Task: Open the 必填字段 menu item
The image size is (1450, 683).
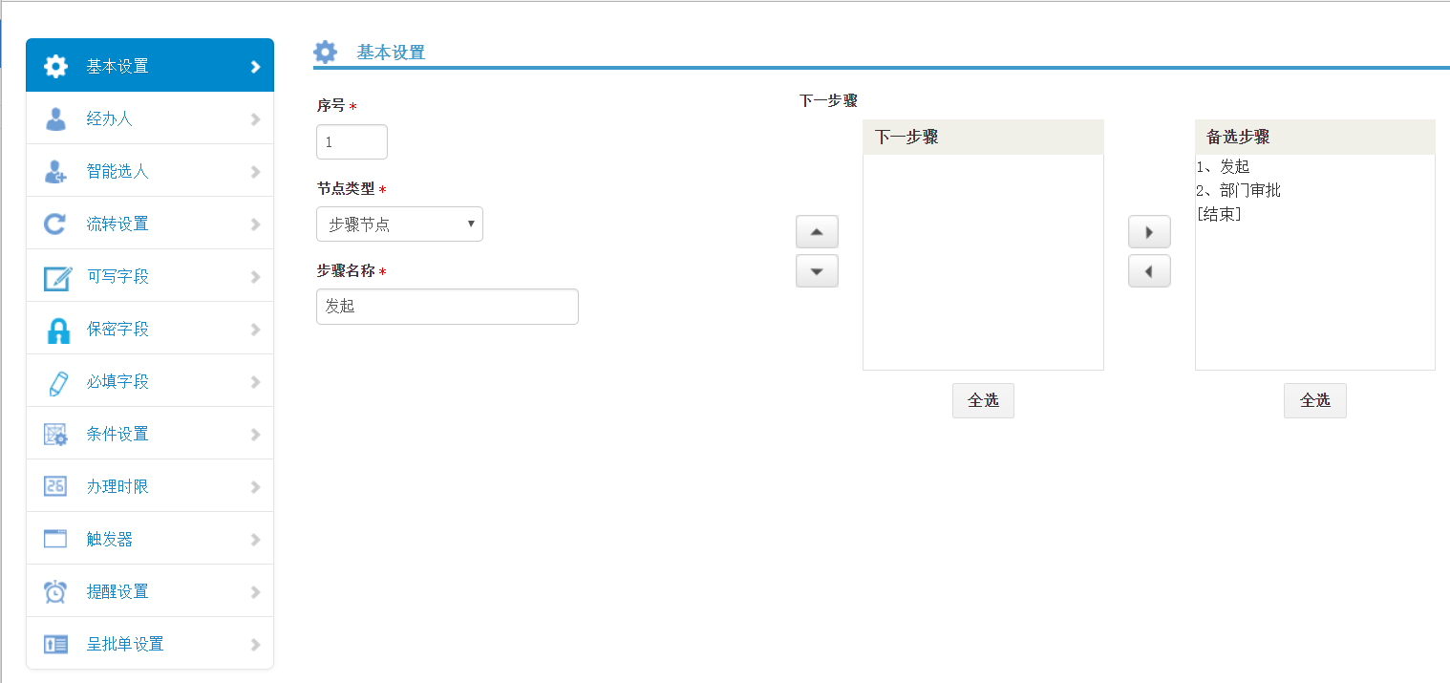Action: 150,381
